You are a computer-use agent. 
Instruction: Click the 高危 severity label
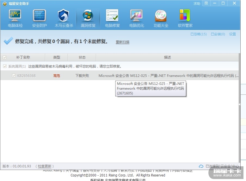coord(57,76)
